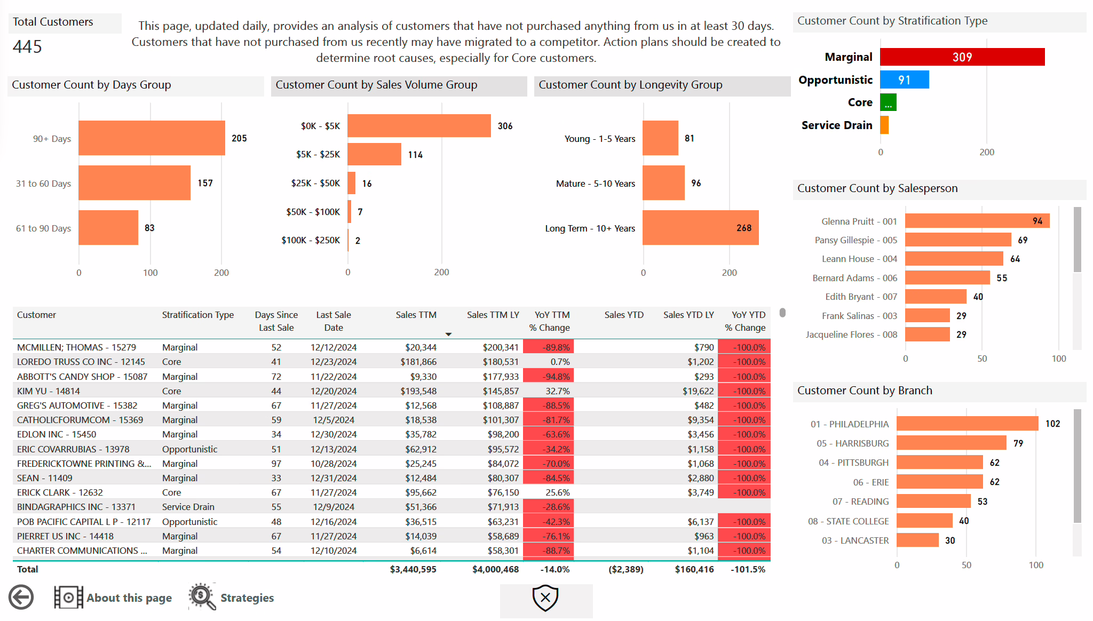Sort by Stratification Type column header
The image size is (1093, 621).
197,315
